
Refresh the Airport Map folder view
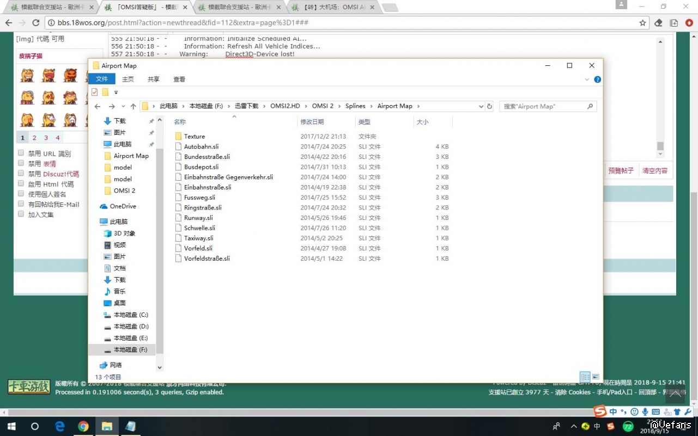[489, 107]
